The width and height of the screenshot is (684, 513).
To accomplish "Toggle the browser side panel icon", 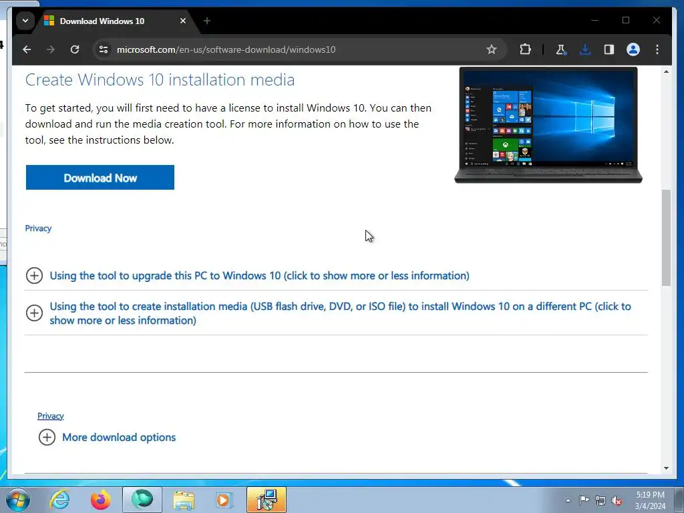I will (609, 49).
